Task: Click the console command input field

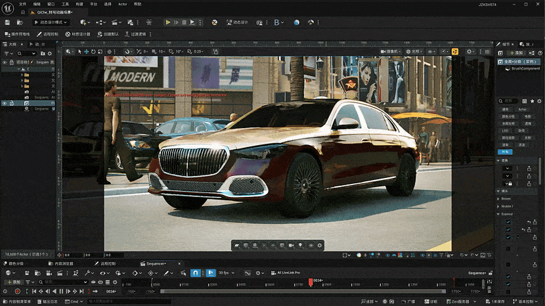Action: pyautogui.click(x=129, y=301)
